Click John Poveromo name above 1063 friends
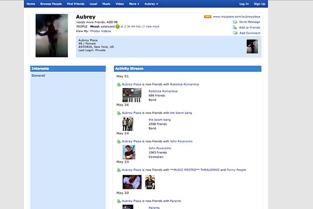Image resolution: width=313 pixels, height=209 pixels. 160,148
